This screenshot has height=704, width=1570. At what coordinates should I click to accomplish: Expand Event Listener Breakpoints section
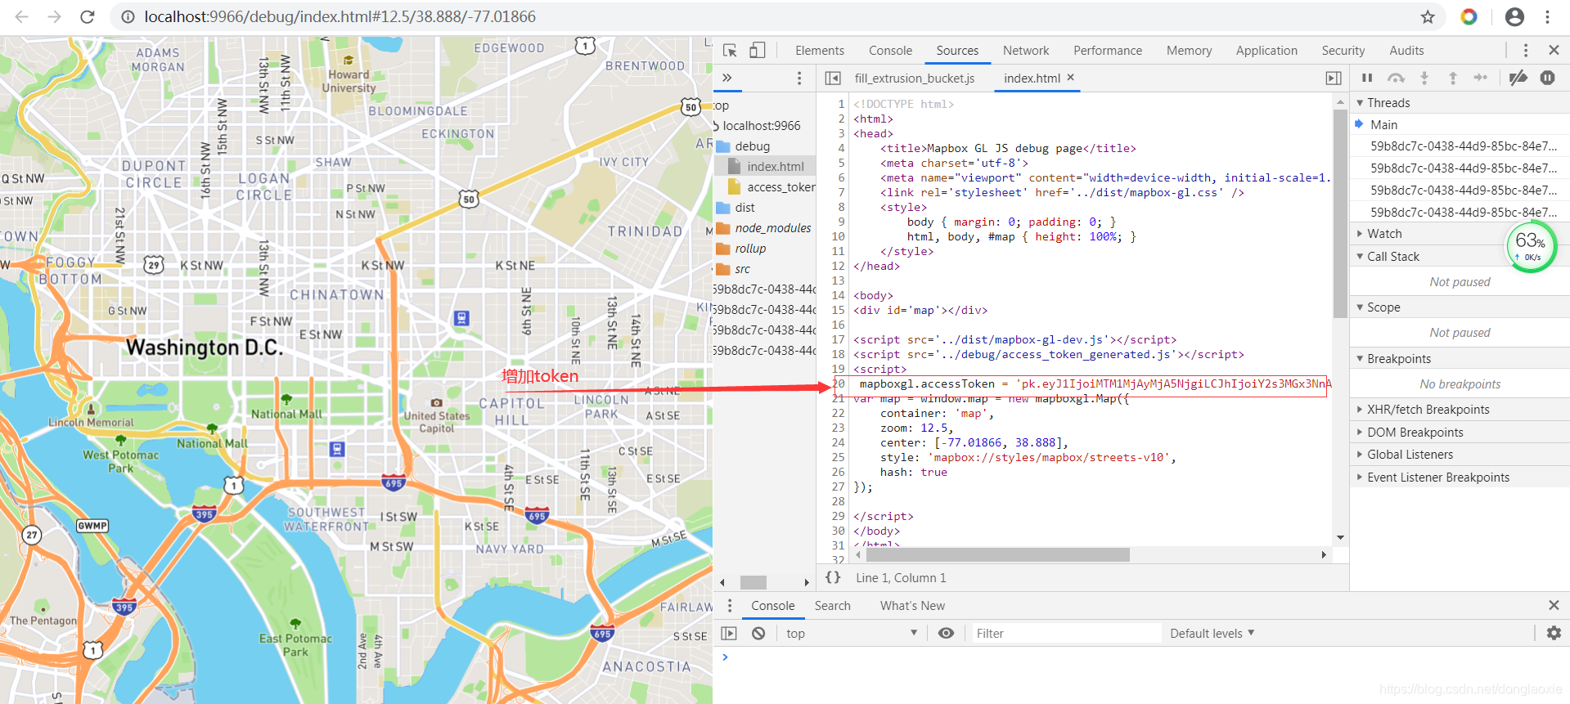point(1460,478)
